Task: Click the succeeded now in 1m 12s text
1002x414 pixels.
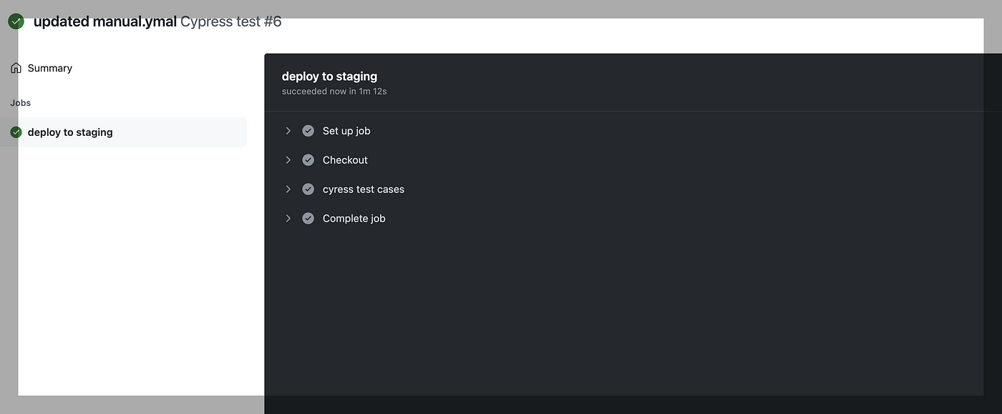Action: coord(334,91)
